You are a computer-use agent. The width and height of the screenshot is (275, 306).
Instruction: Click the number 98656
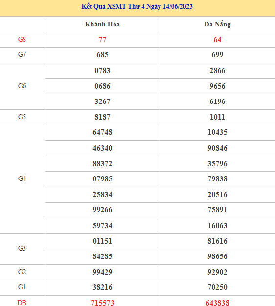pos(217,256)
